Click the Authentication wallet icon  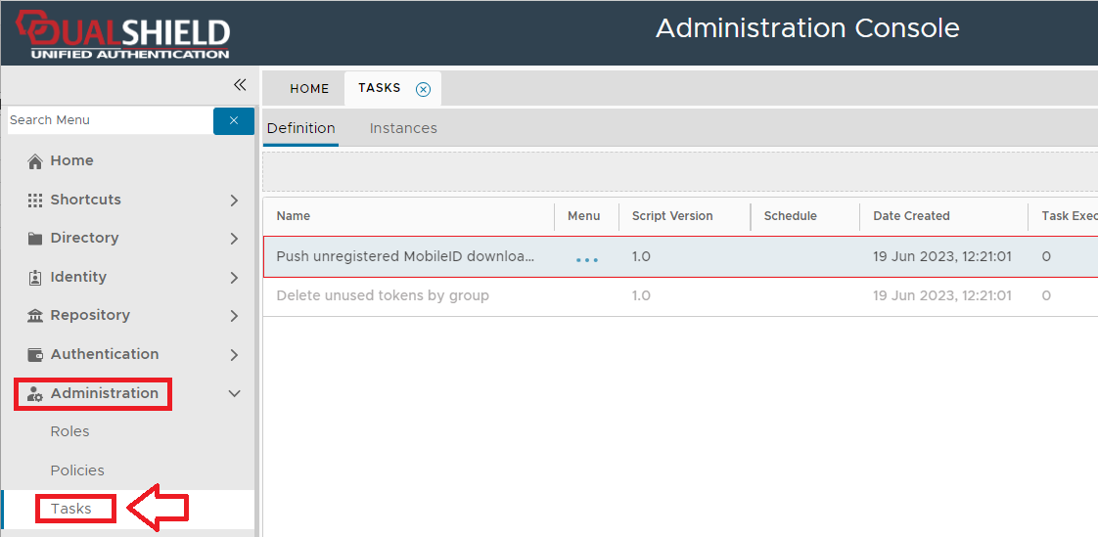(35, 355)
